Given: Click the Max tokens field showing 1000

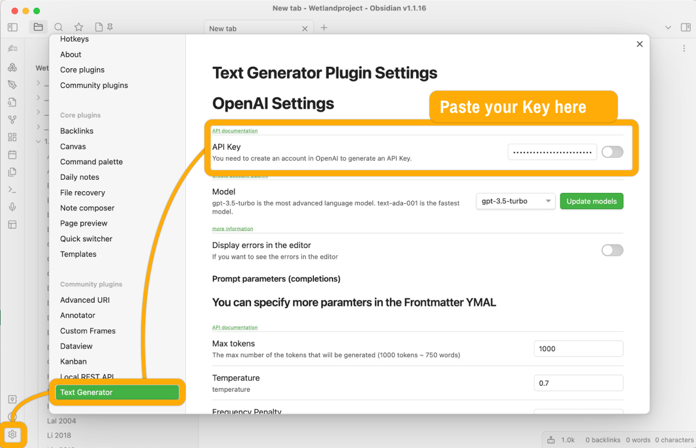Looking at the screenshot, I should coord(578,349).
